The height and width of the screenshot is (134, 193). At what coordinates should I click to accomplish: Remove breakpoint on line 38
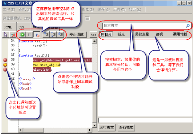(x=5, y=60)
